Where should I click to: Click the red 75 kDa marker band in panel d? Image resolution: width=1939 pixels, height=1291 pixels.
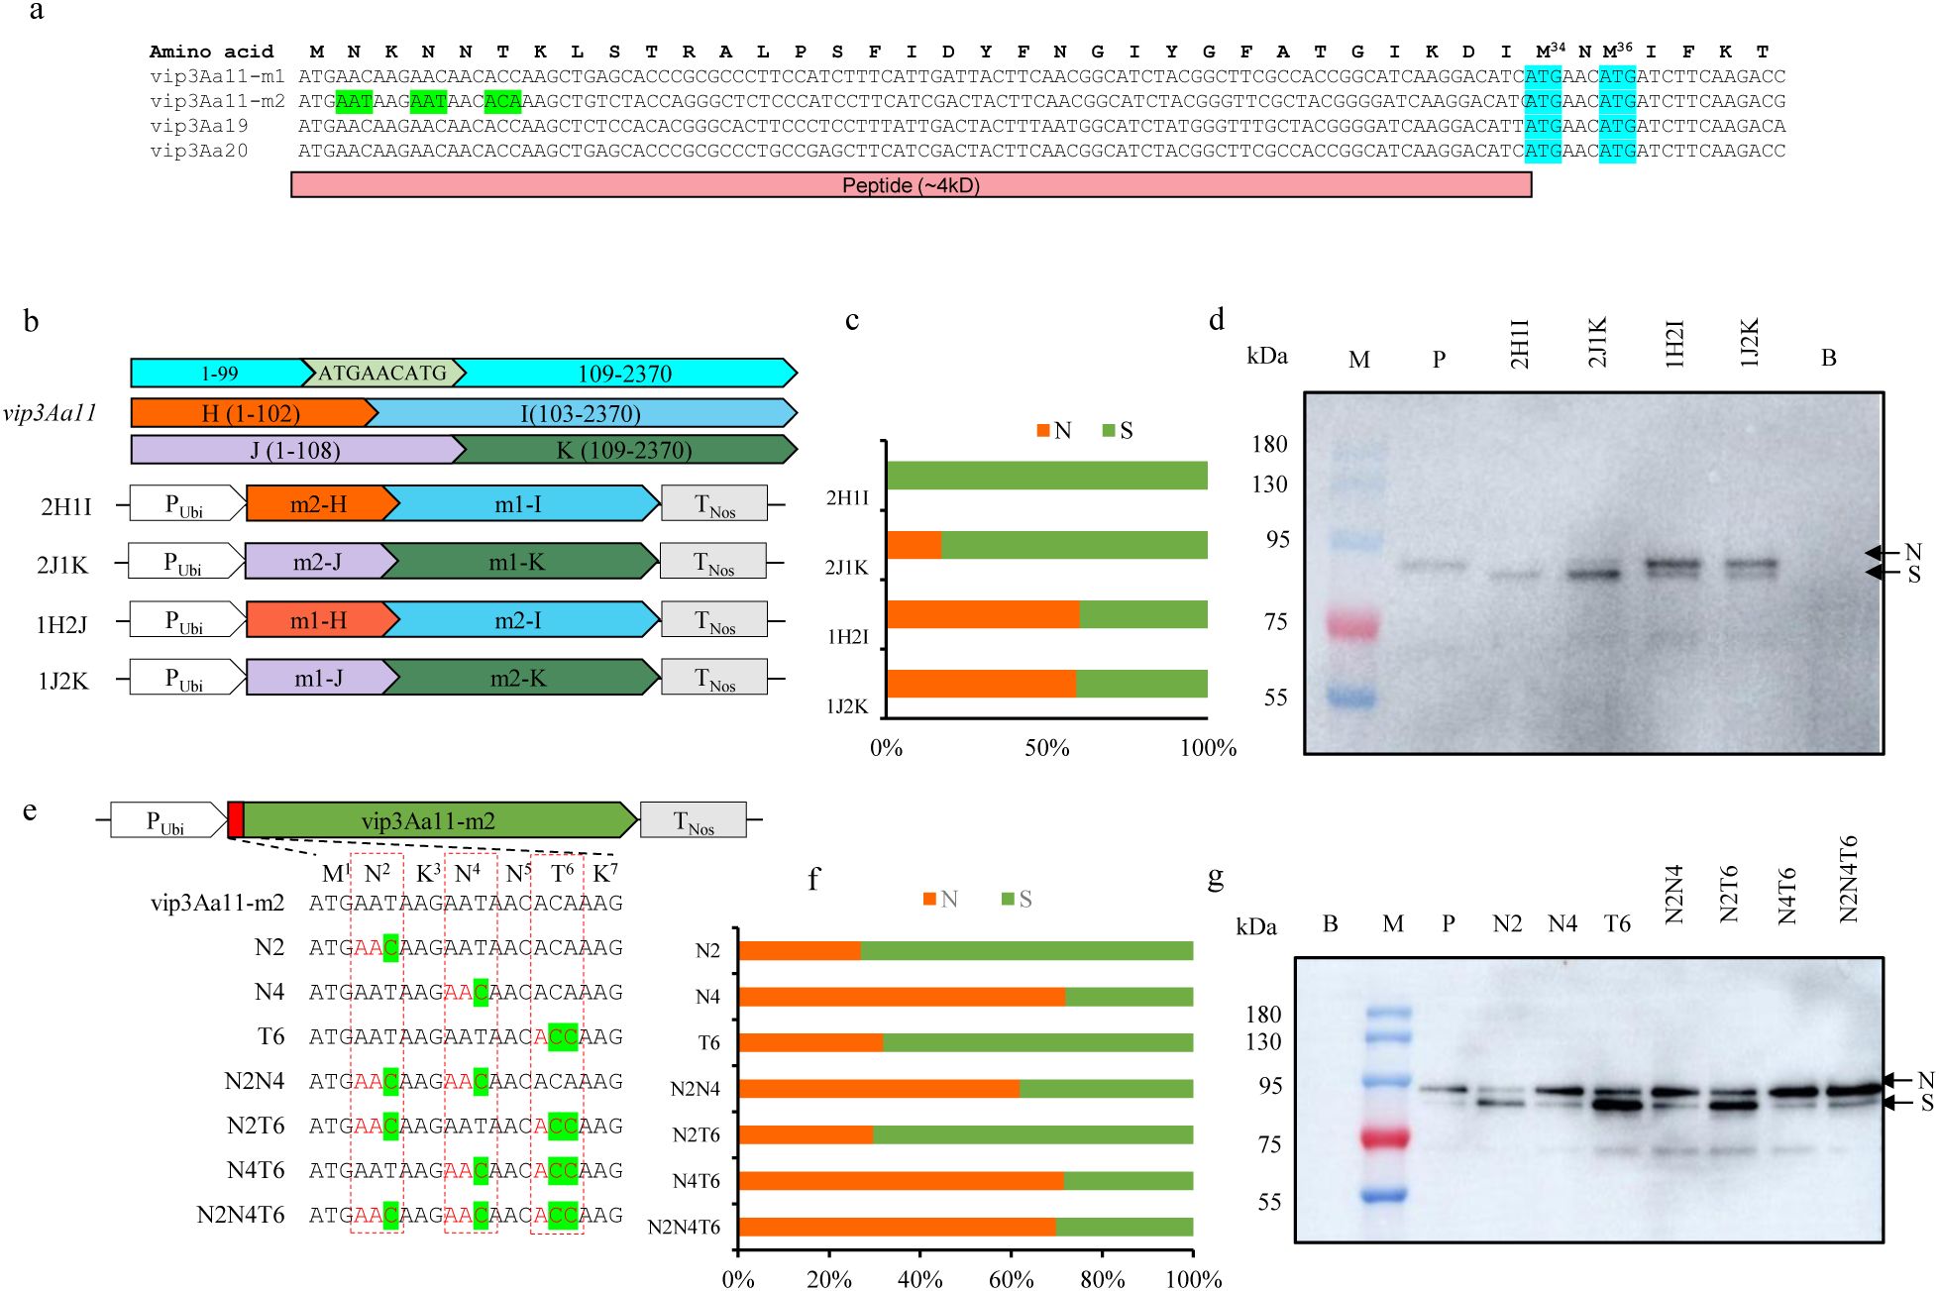[1352, 626]
